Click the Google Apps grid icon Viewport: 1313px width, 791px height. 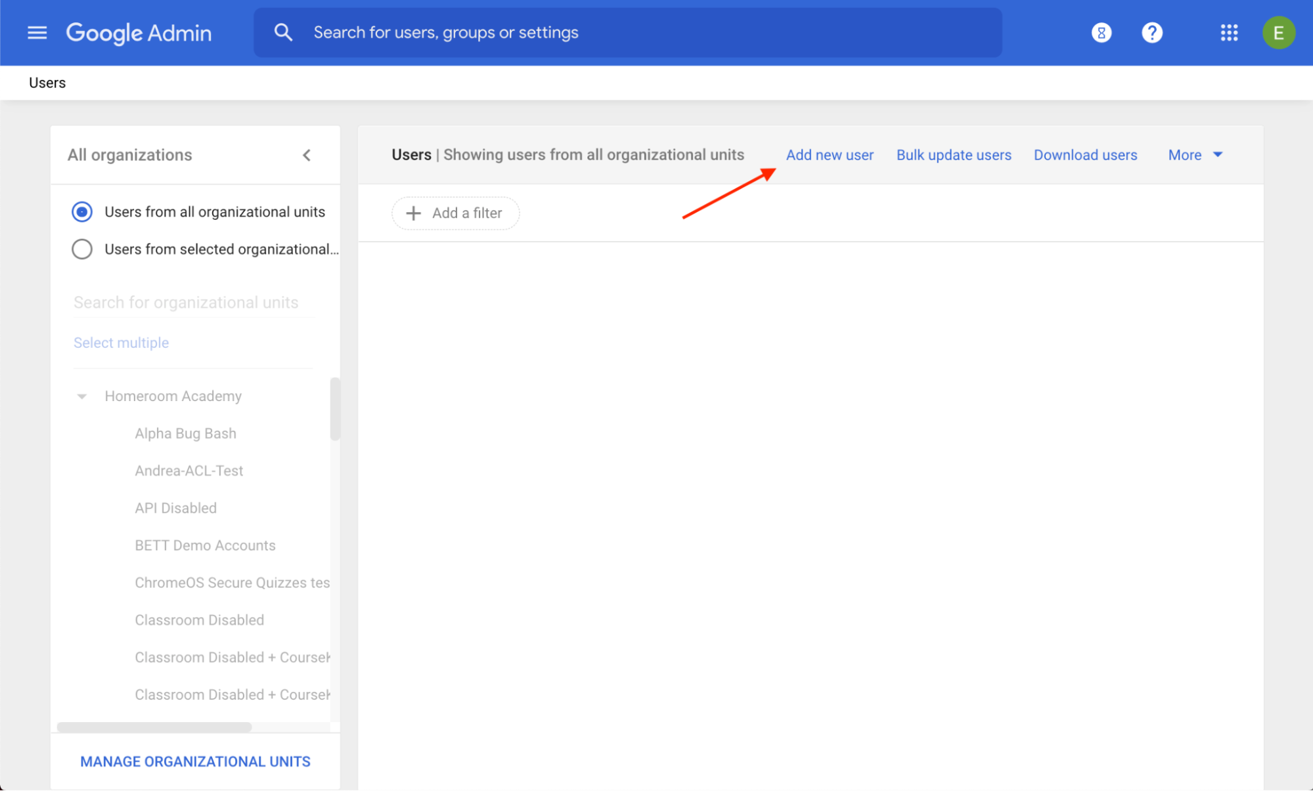pyautogui.click(x=1228, y=33)
